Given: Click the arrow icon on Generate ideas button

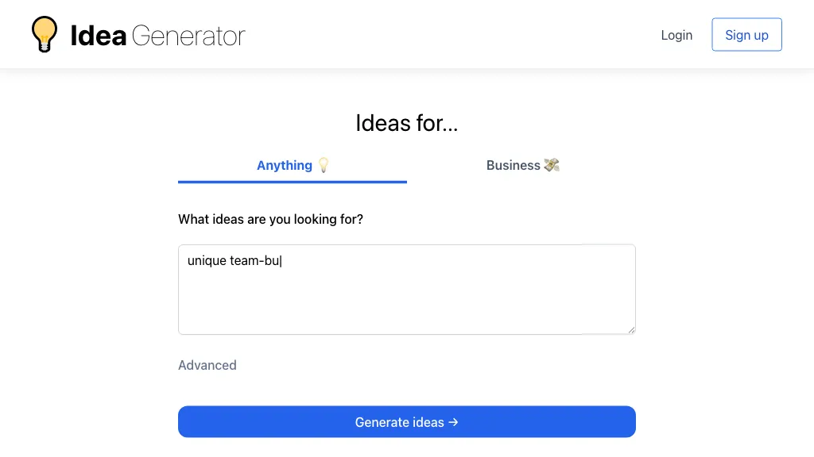Looking at the screenshot, I should (x=453, y=422).
